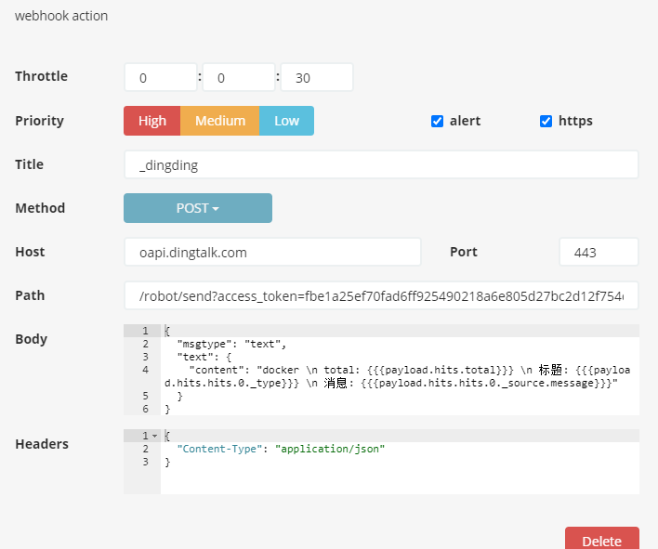Edit the Port field 443

pos(599,252)
